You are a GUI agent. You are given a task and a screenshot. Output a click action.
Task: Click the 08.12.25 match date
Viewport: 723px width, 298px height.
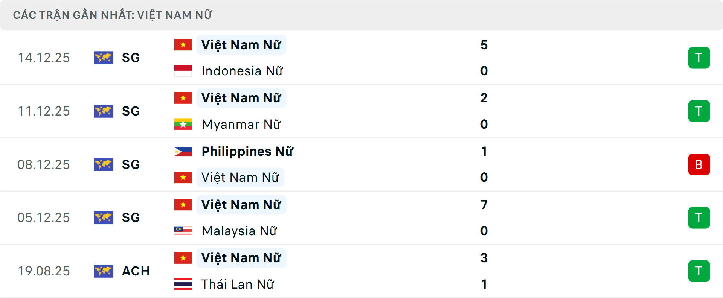point(44,164)
